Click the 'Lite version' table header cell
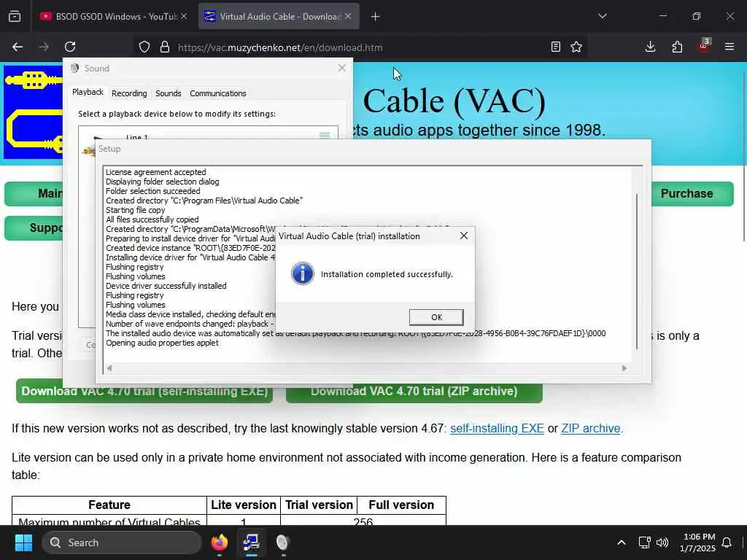 coord(244,505)
